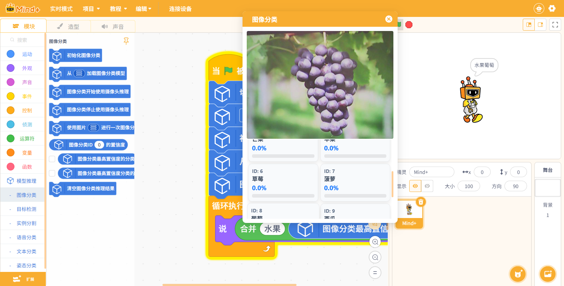The height and width of the screenshot is (286, 564).
Task: Check the 图像分类最高置信度分类的 second checkbox
Action: pos(52,173)
